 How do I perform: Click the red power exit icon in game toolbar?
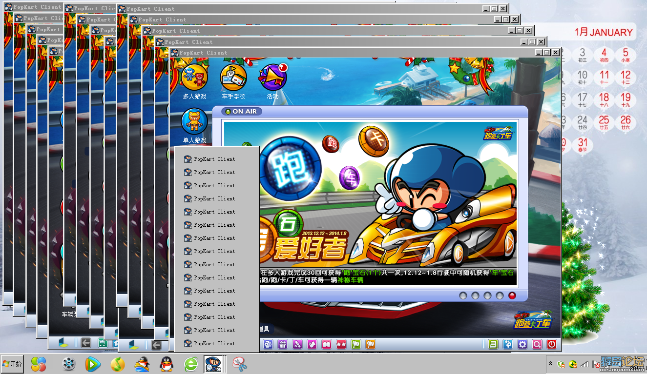click(x=552, y=344)
